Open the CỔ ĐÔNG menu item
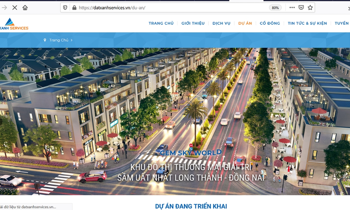The width and height of the screenshot is (350, 210). (x=270, y=23)
